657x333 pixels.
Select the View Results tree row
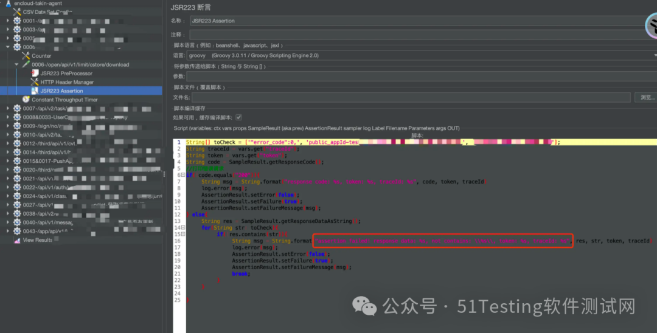[x=37, y=240]
